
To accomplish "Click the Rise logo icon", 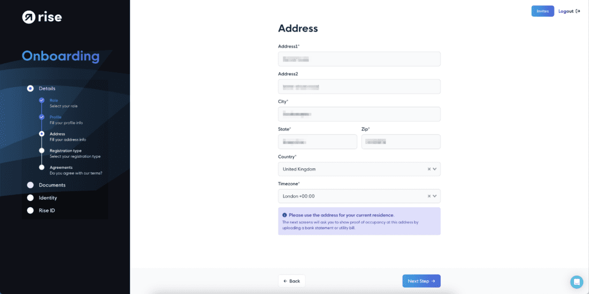I will pyautogui.click(x=29, y=17).
